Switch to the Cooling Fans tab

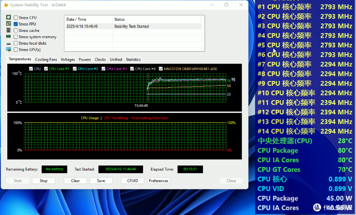point(46,59)
